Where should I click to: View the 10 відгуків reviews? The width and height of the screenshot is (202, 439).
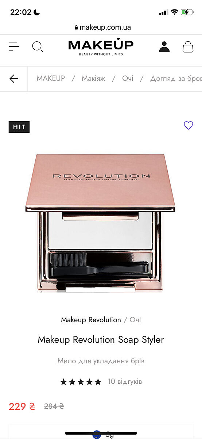pyautogui.click(x=125, y=382)
